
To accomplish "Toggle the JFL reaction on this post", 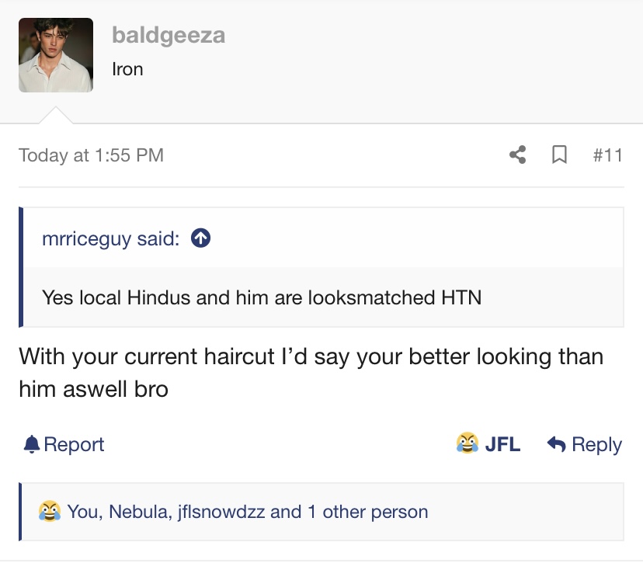I will (x=502, y=443).
